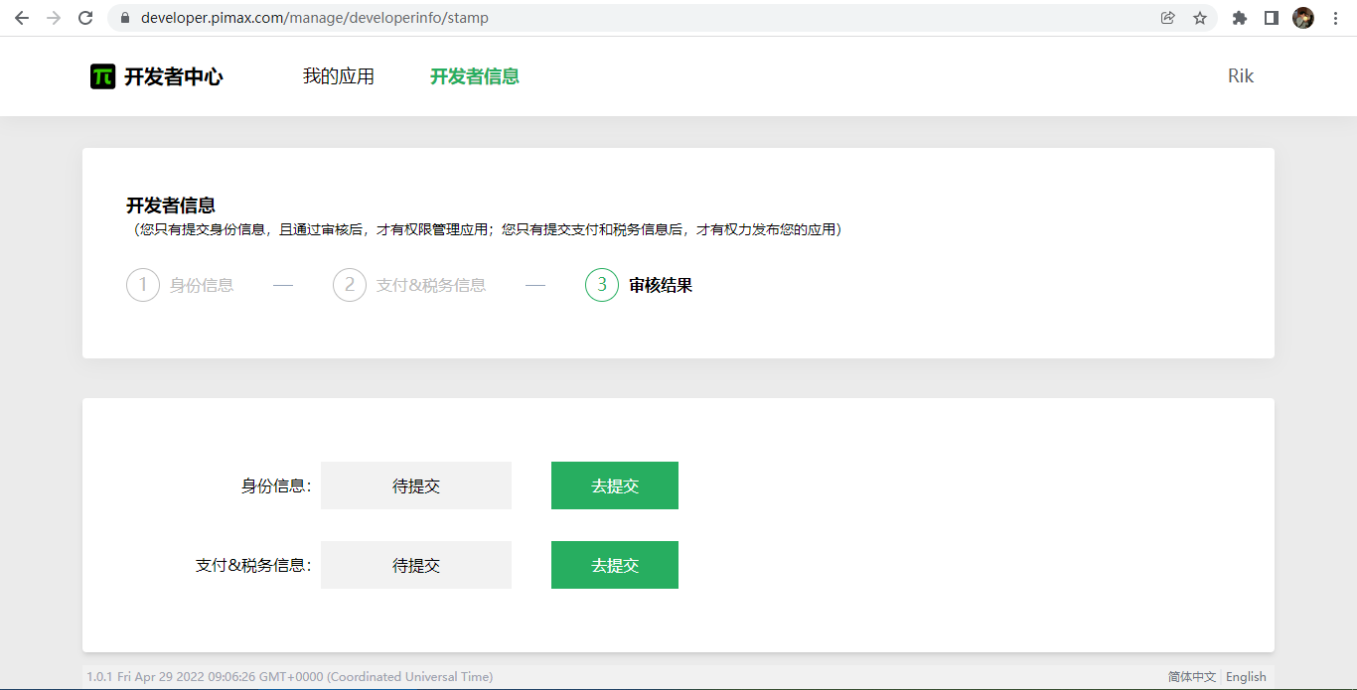Viewport: 1357px width, 690px height.
Task: Click the 开发者信息 section heading
Action: [x=171, y=206]
